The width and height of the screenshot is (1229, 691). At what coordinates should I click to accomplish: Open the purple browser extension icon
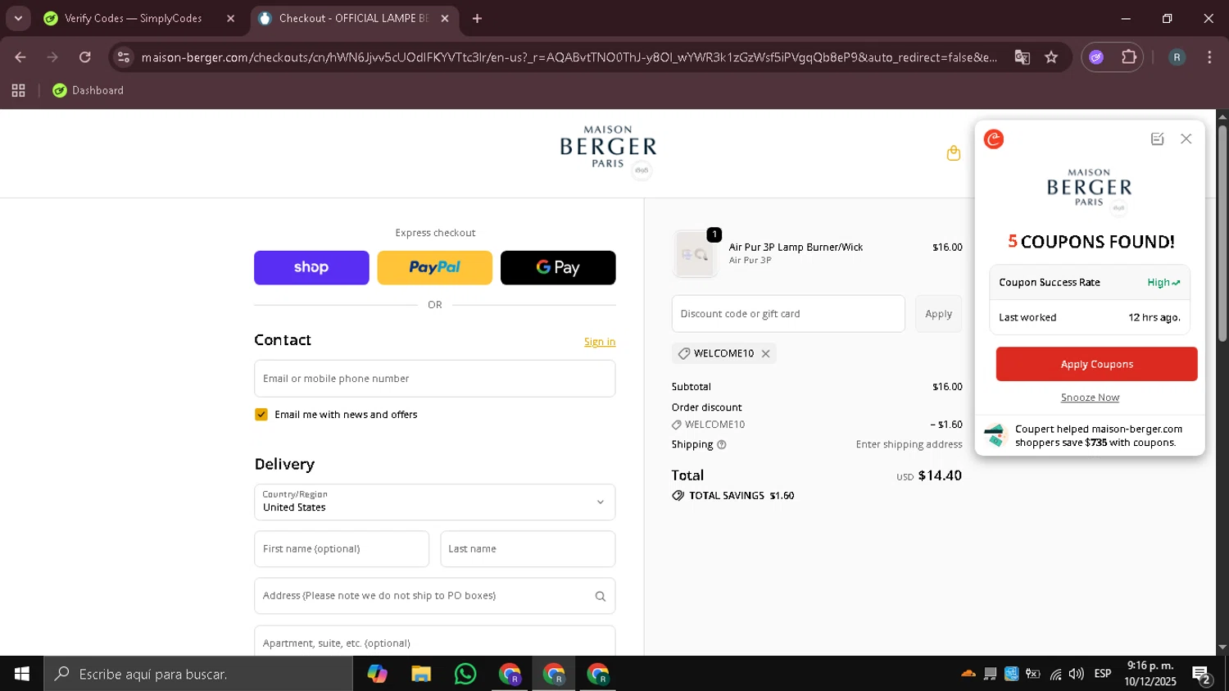pyautogui.click(x=1096, y=57)
